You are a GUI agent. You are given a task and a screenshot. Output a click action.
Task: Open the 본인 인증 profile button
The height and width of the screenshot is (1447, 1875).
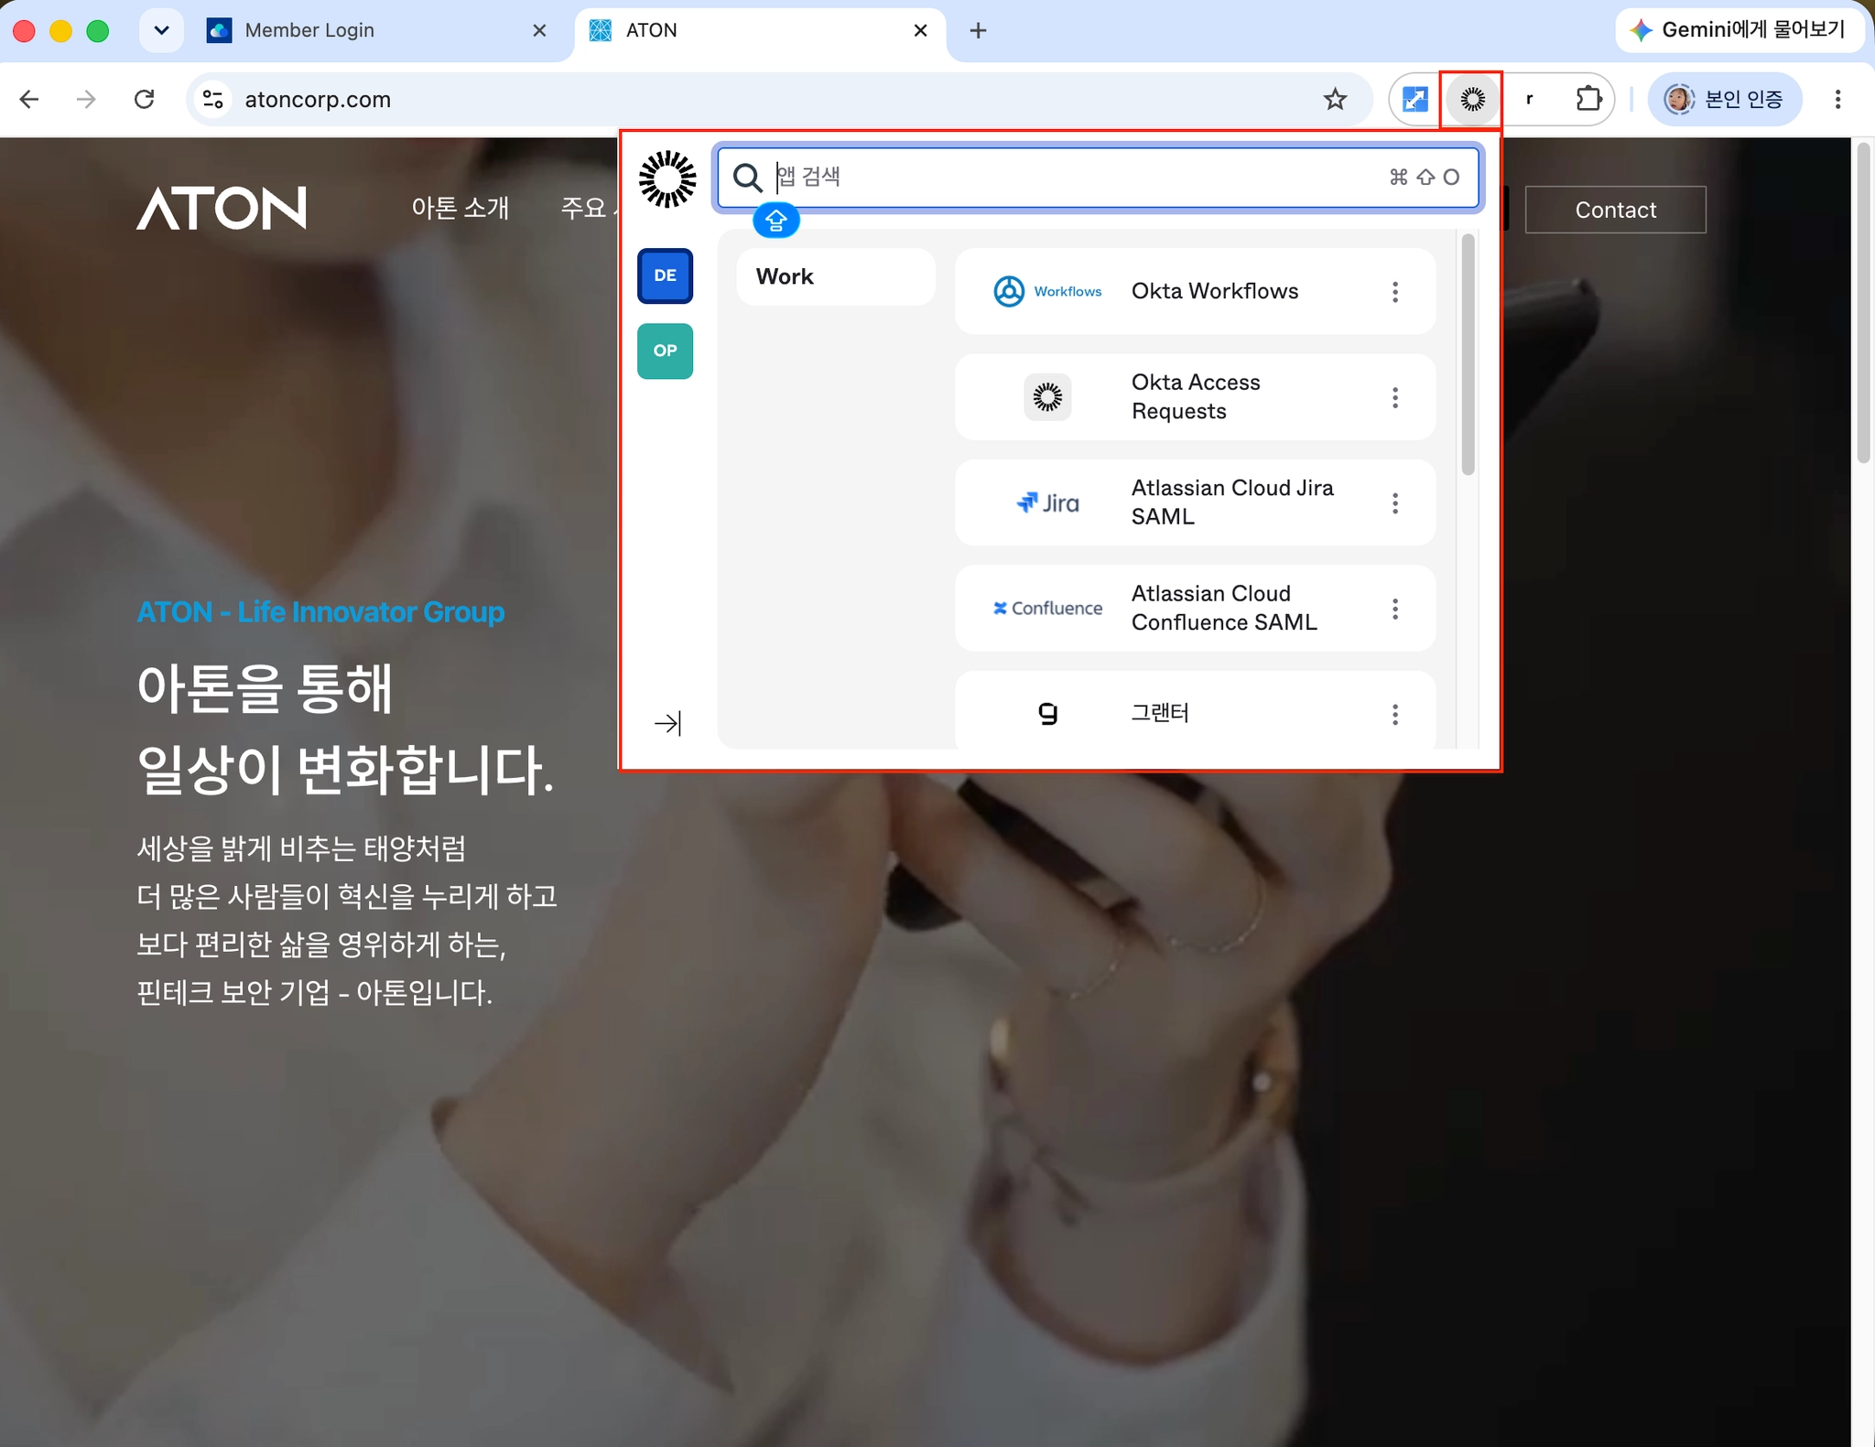tap(1725, 99)
